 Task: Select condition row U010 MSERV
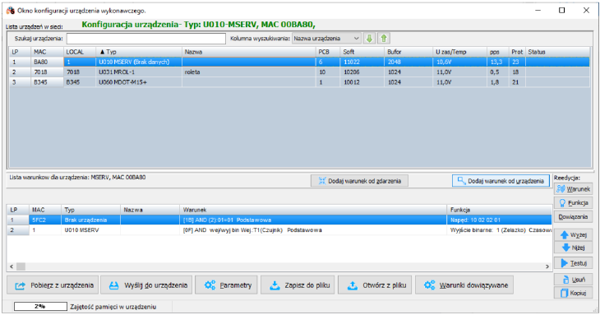pos(279,230)
